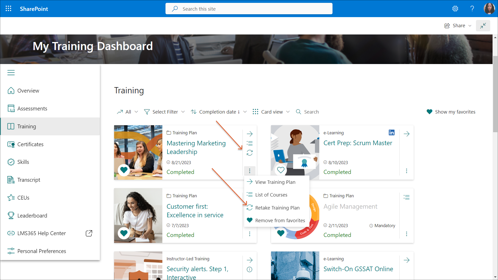Screen dimensions: 498x280
Task: Click info icon on Security alerts card
Action: (x=250, y=269)
